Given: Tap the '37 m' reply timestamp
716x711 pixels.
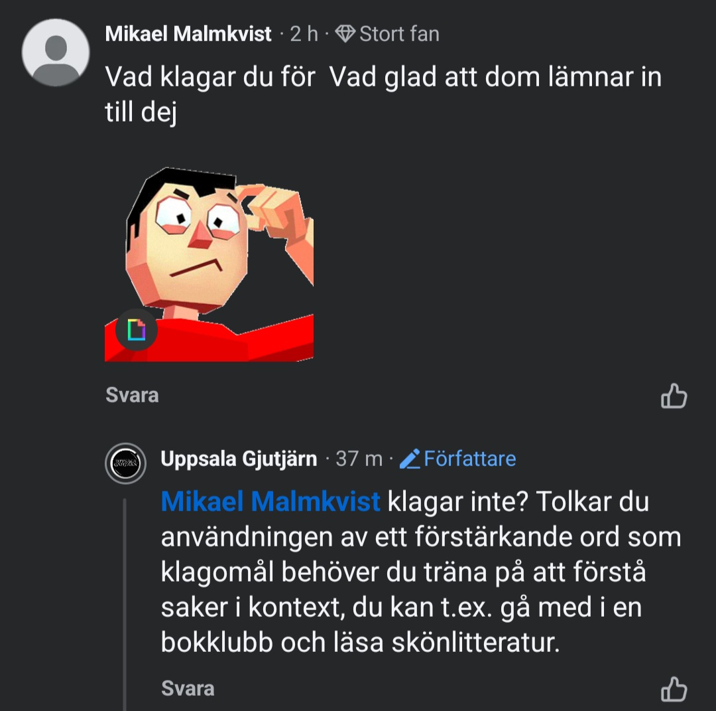Looking at the screenshot, I should [x=359, y=459].
